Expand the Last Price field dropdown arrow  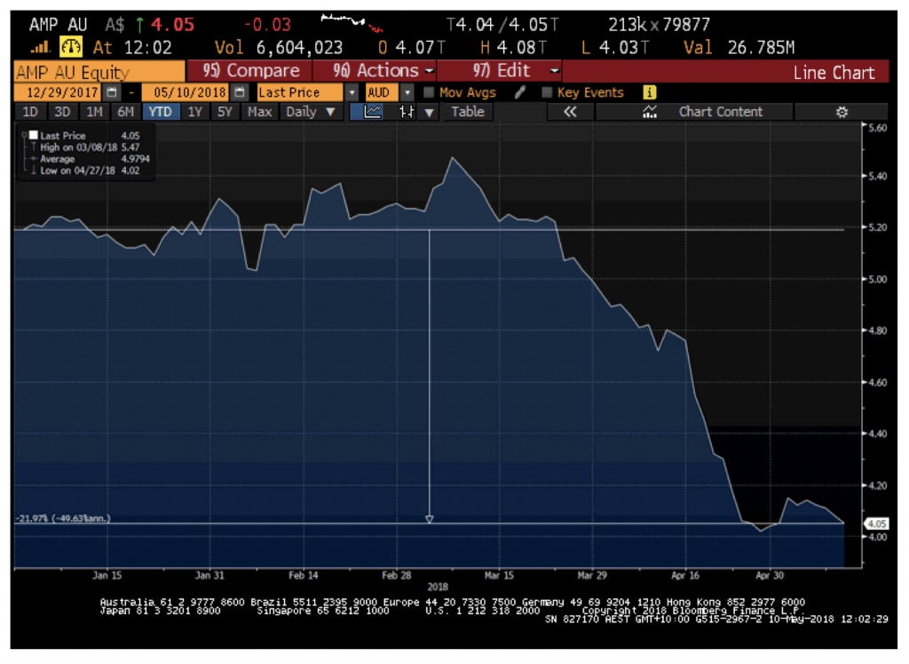pyautogui.click(x=352, y=93)
